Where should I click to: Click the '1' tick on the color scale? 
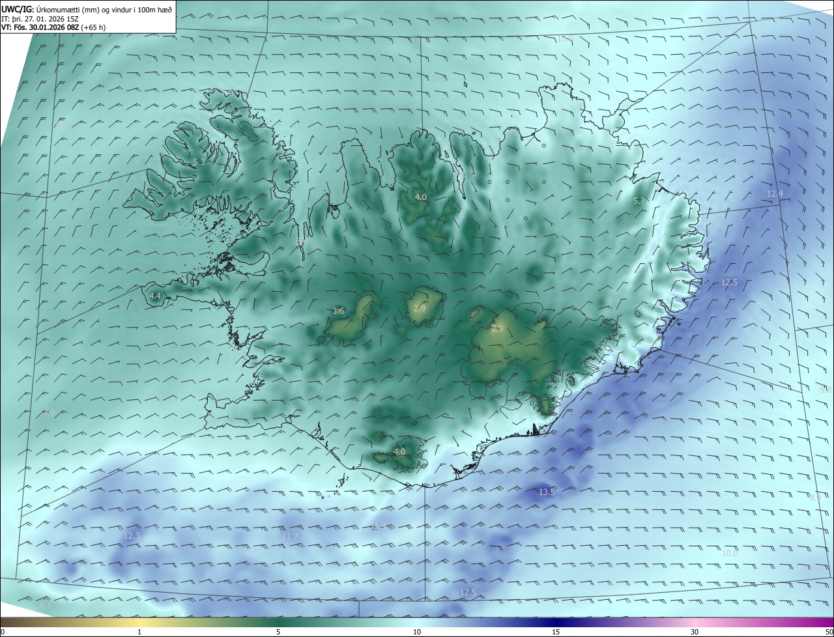(139, 632)
